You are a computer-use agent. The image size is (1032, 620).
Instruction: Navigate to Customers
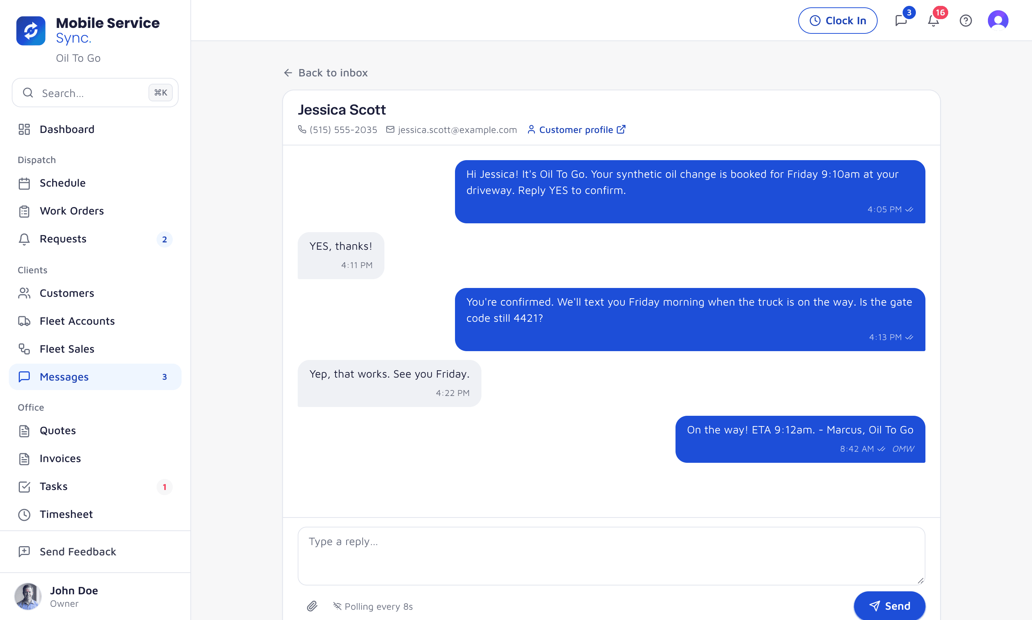tap(95, 293)
